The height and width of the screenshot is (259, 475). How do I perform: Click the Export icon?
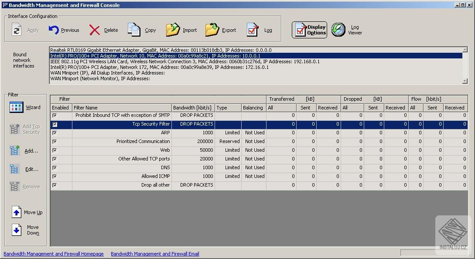point(212,30)
